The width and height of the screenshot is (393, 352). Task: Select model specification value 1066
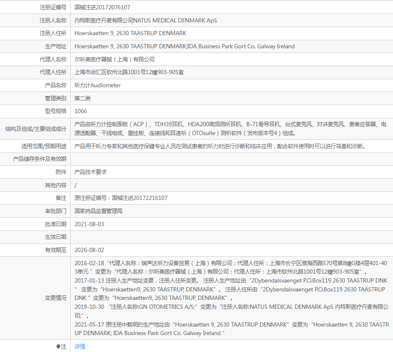point(81,111)
